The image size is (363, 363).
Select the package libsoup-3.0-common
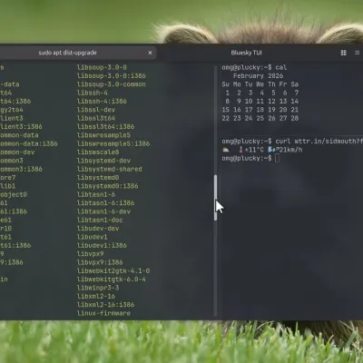tap(111, 84)
